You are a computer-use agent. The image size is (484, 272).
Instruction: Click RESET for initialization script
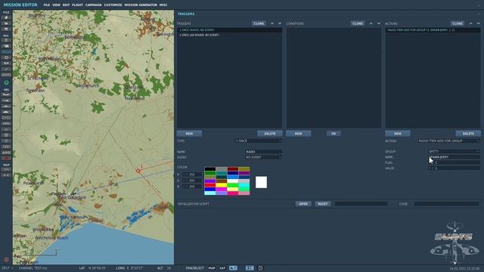323,204
